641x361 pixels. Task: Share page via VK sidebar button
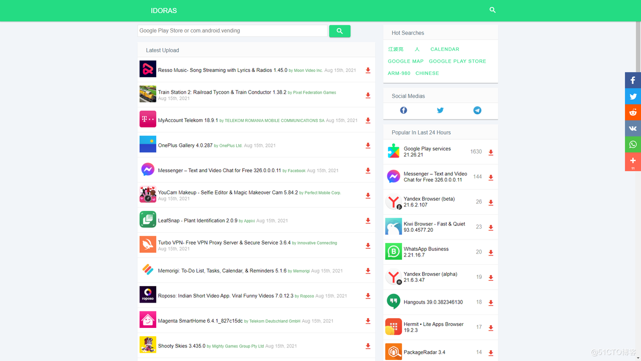[633, 129]
